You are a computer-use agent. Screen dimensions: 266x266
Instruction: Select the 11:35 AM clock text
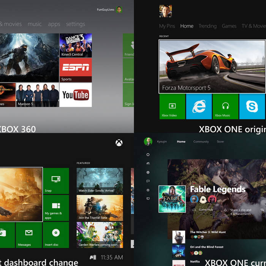click(x=112, y=257)
